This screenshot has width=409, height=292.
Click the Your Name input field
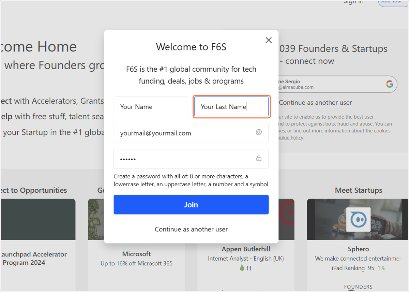151,106
